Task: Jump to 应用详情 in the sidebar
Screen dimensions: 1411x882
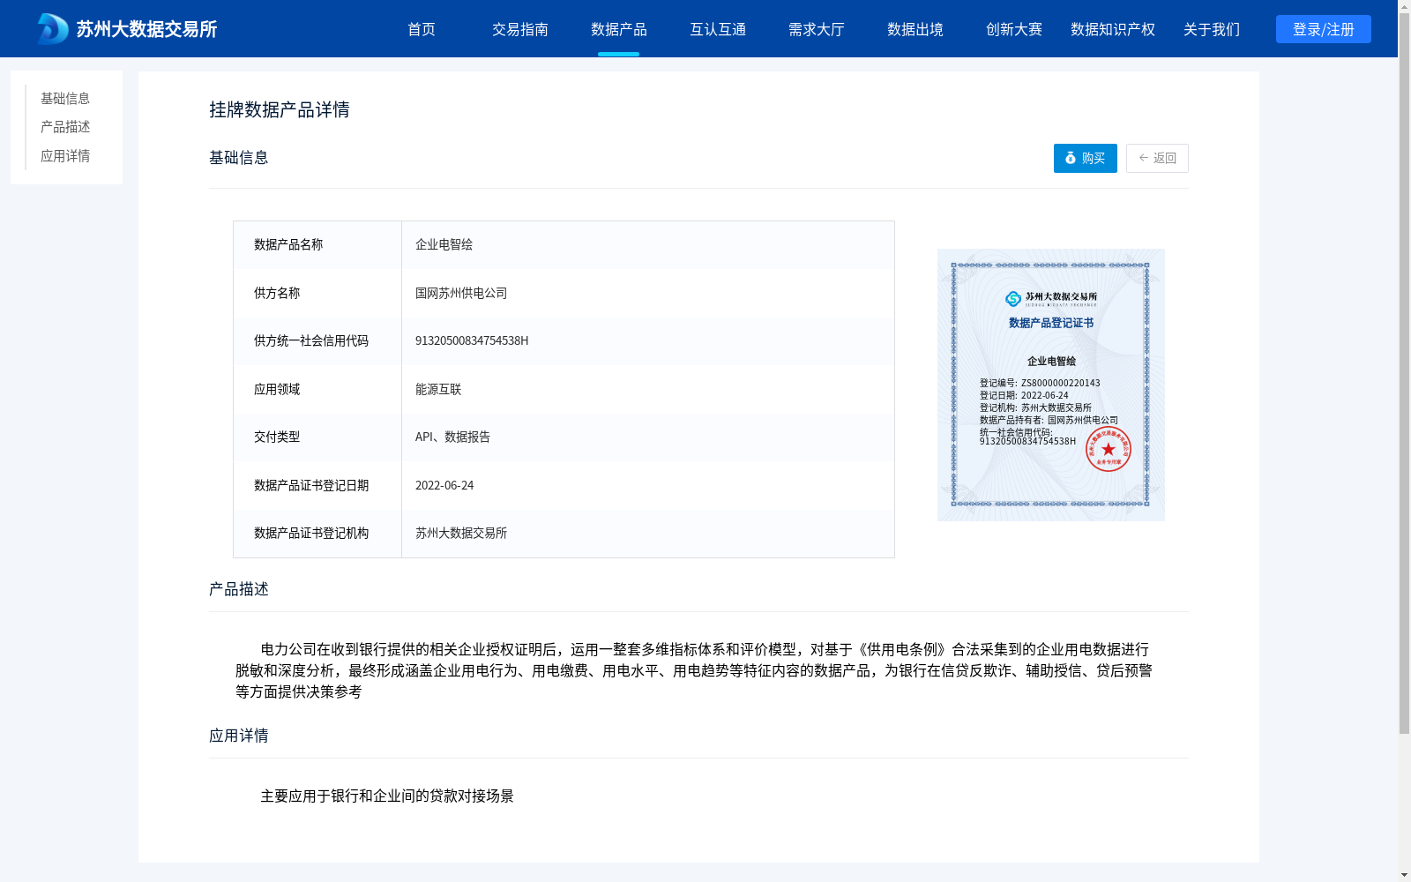Action: tap(65, 156)
